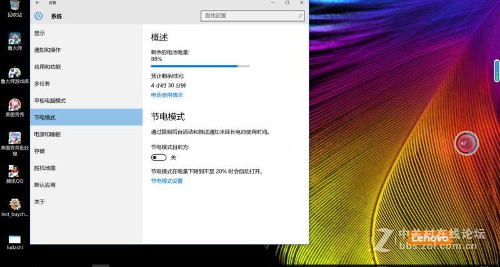This screenshot has height=267, width=500.
Task: Launch the 鲁大师 desktop shortcut
Action: [x=14, y=41]
